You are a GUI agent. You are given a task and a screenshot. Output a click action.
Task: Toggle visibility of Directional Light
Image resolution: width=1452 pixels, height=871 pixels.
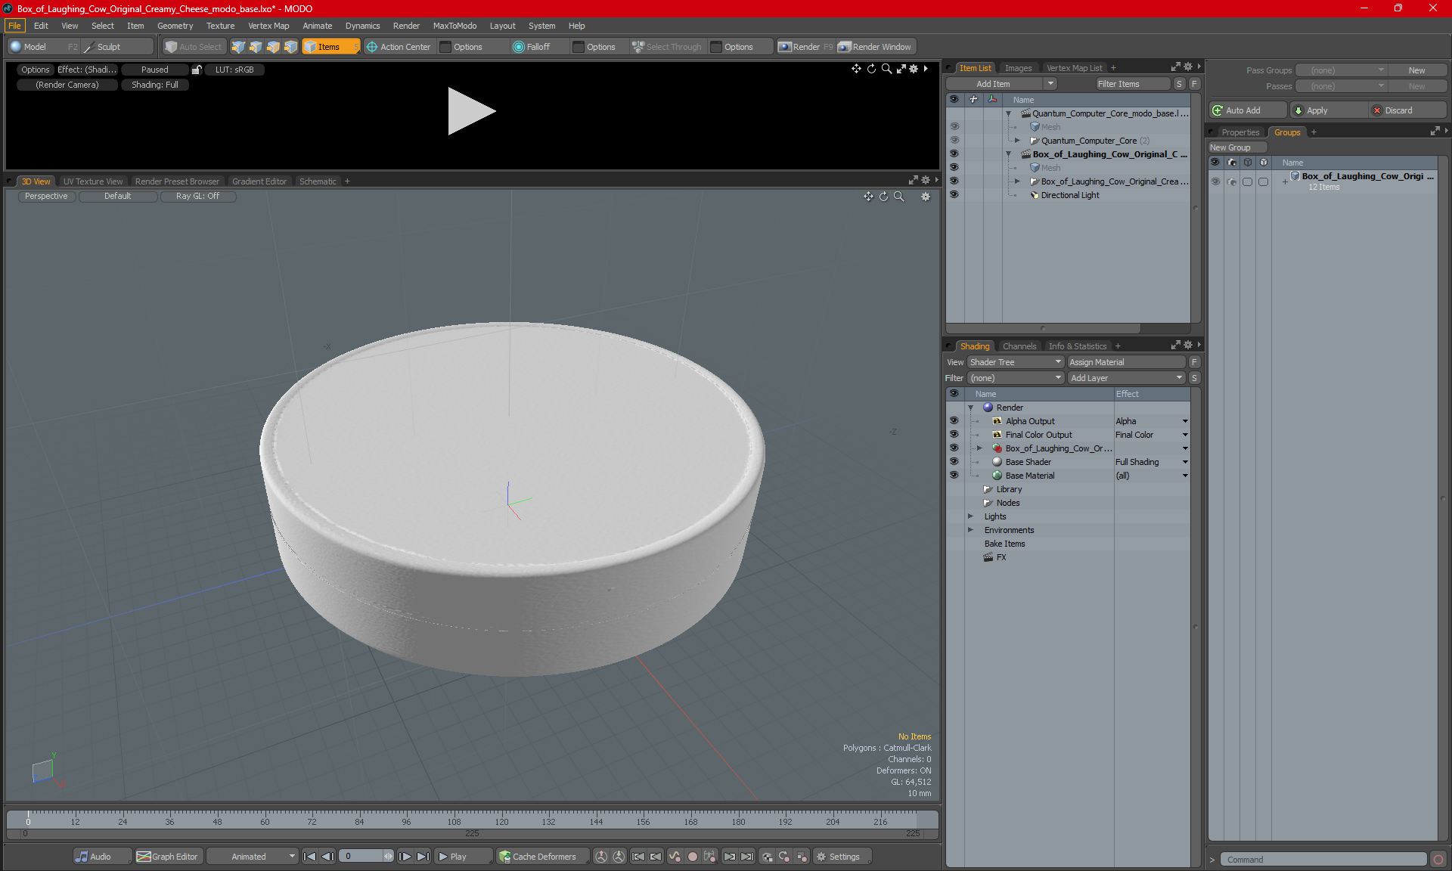click(x=954, y=195)
